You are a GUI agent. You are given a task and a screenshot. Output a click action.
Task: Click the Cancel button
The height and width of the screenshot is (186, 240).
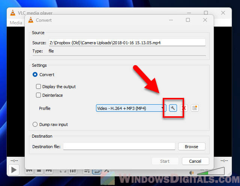click(195, 161)
